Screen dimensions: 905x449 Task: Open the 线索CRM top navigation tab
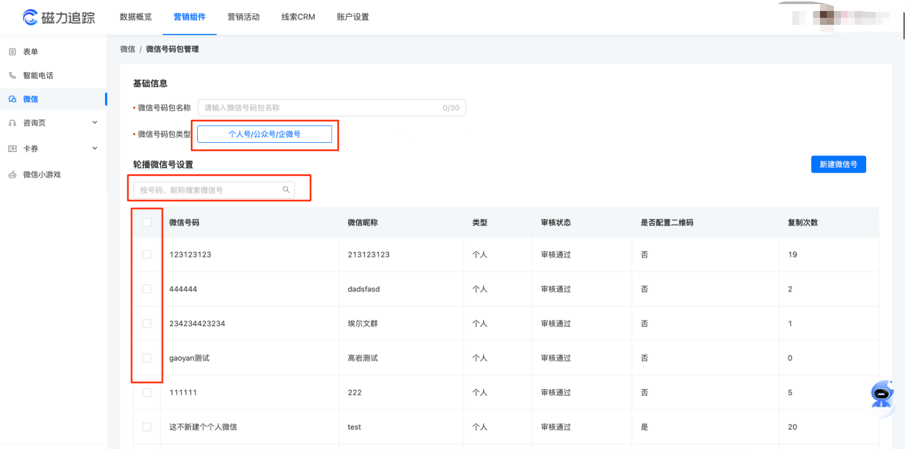pyautogui.click(x=298, y=17)
